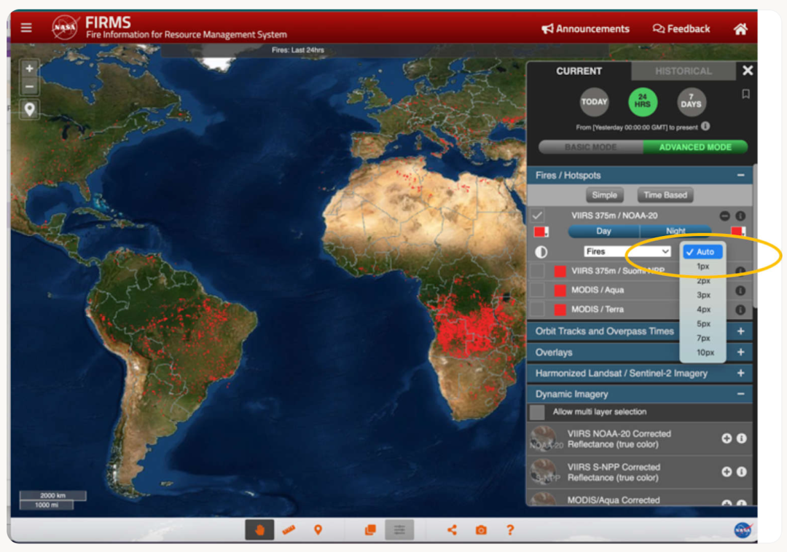Show info for MODIS / Aqua layer
787x552 pixels.
point(740,291)
